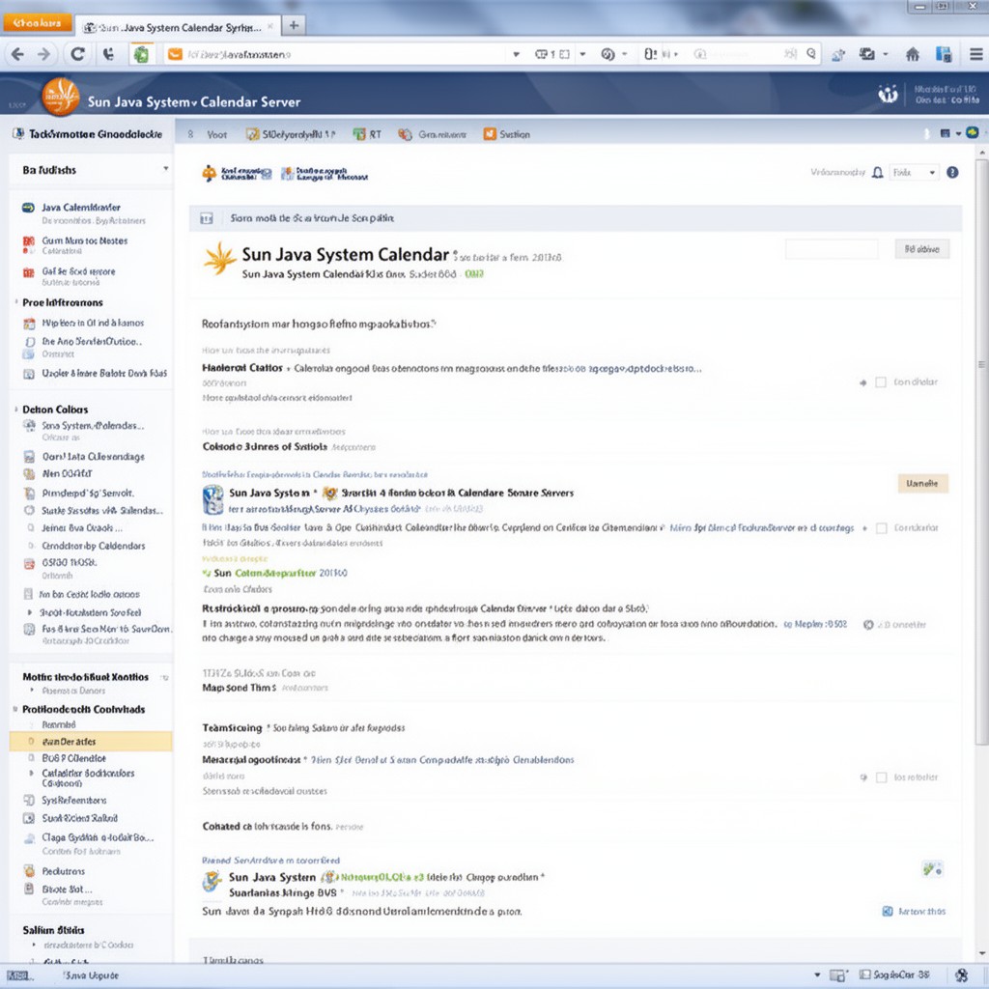989x989 pixels.
Task: Open the Fiolx dropdown near the bell
Action: 915,172
